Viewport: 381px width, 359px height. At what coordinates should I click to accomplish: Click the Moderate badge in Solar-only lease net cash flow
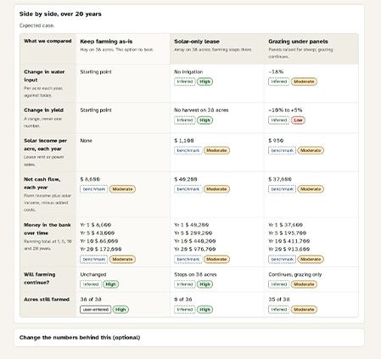216,189
